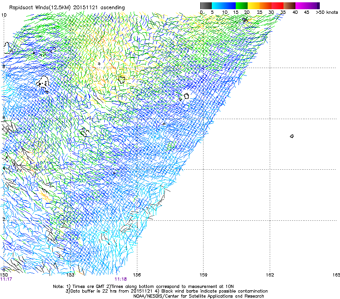Image resolution: width=340 pixels, height=299 pixels.
Task: Click the '>50 knots' legend label
Action: point(327,12)
